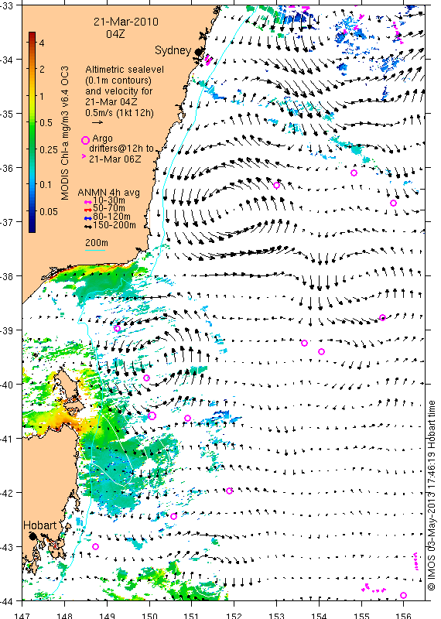Click the '(0.1m contours)' text line
This screenshot has height=619, width=441.
(118, 80)
